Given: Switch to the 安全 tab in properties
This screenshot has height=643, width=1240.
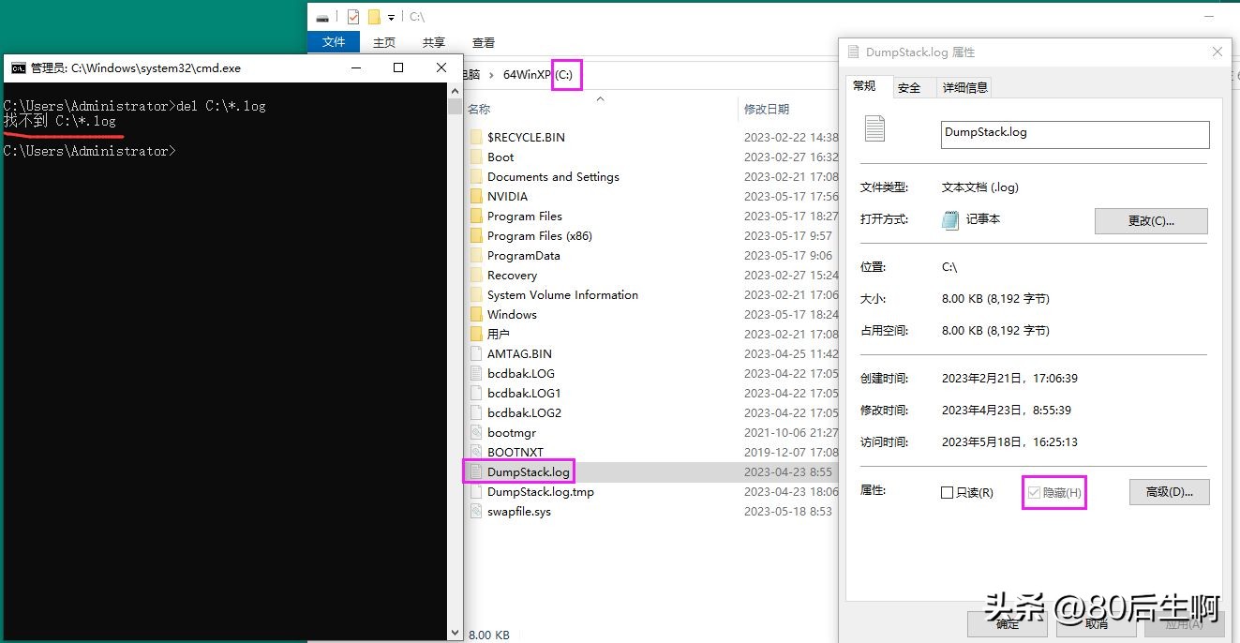Looking at the screenshot, I should click(x=908, y=87).
